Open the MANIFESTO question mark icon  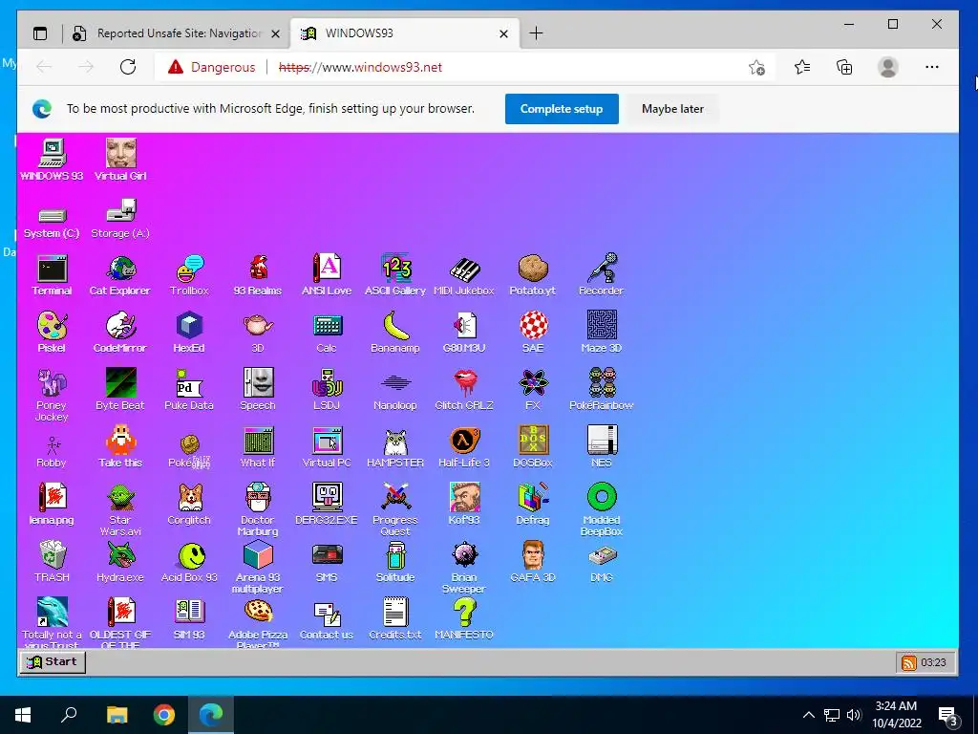[x=464, y=619]
